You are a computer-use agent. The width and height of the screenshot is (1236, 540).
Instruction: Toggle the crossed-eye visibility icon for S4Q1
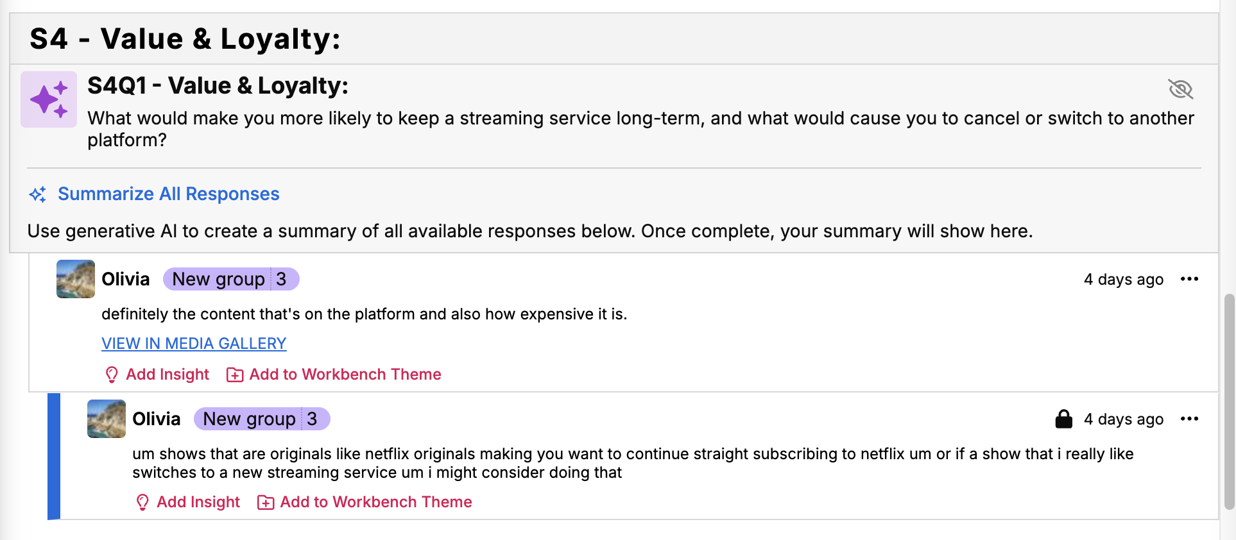click(1180, 89)
